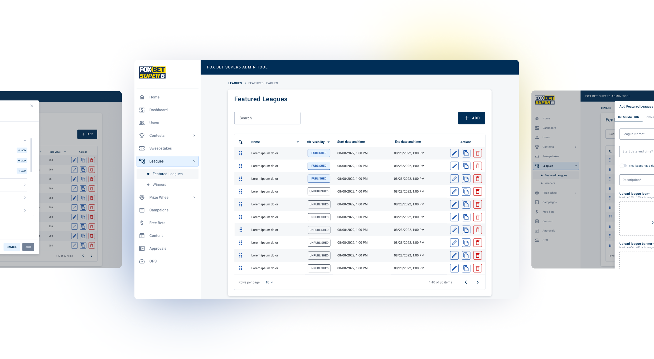In left window, open the Prize value dropdown arrow

65,152
